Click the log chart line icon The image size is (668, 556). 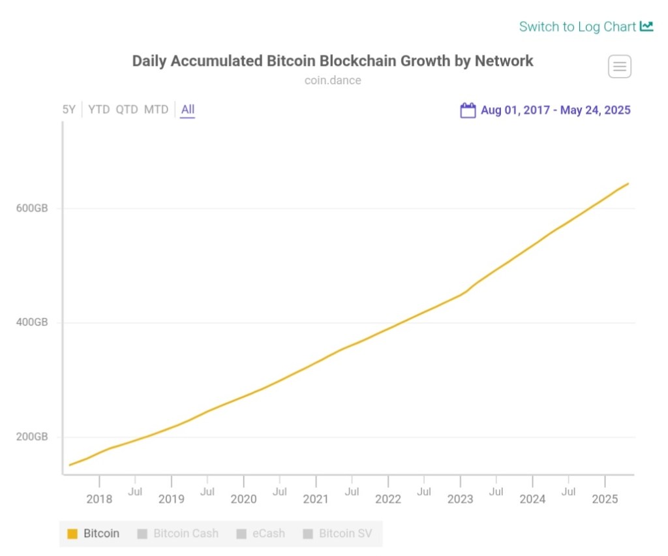pos(646,27)
